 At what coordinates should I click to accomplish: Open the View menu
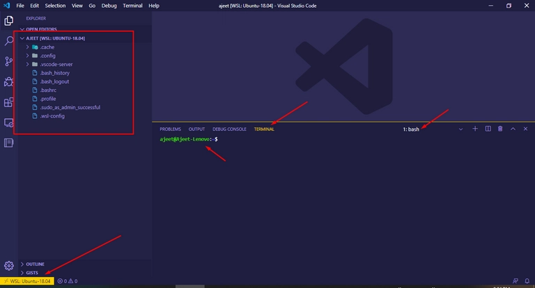click(77, 6)
